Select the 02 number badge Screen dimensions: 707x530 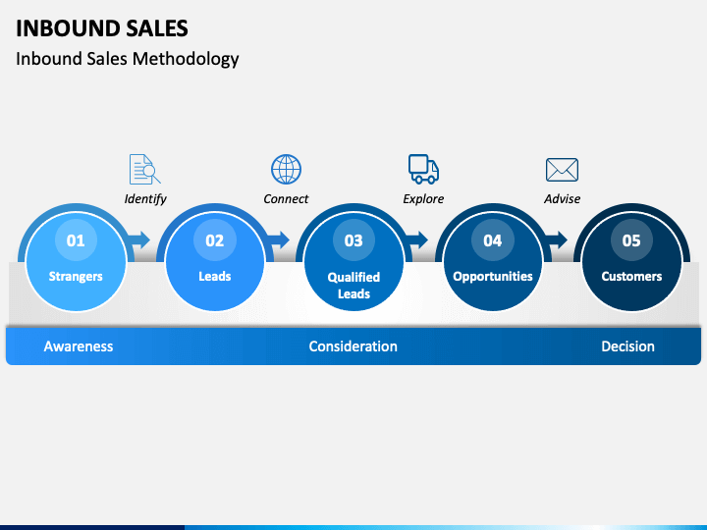[215, 240]
